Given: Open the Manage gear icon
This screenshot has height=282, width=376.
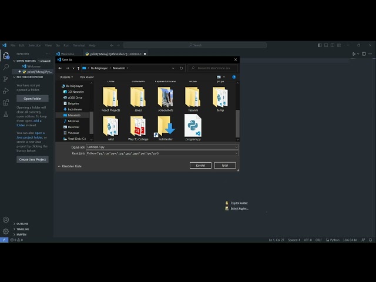Looking at the screenshot, I should tap(6, 231).
